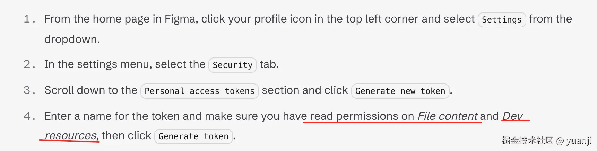Screen dimensions: 597x151
Task: Click the italic word Dev
Action: pos(512,116)
